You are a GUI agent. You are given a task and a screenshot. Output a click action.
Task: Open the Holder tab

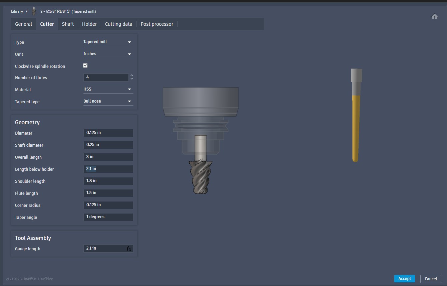(89, 24)
